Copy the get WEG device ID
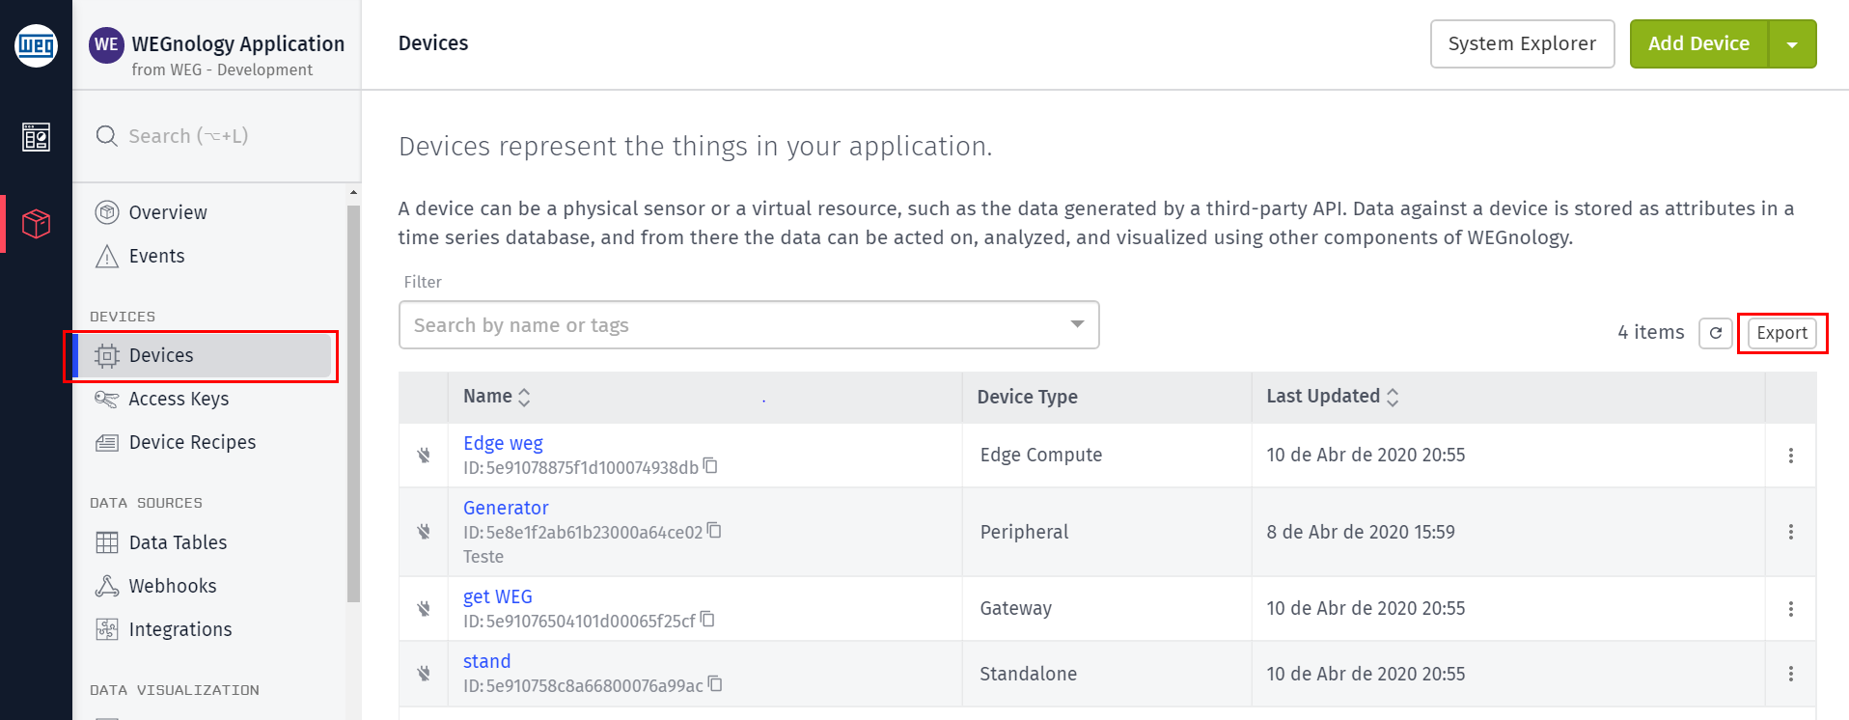1849x720 pixels. tap(707, 620)
